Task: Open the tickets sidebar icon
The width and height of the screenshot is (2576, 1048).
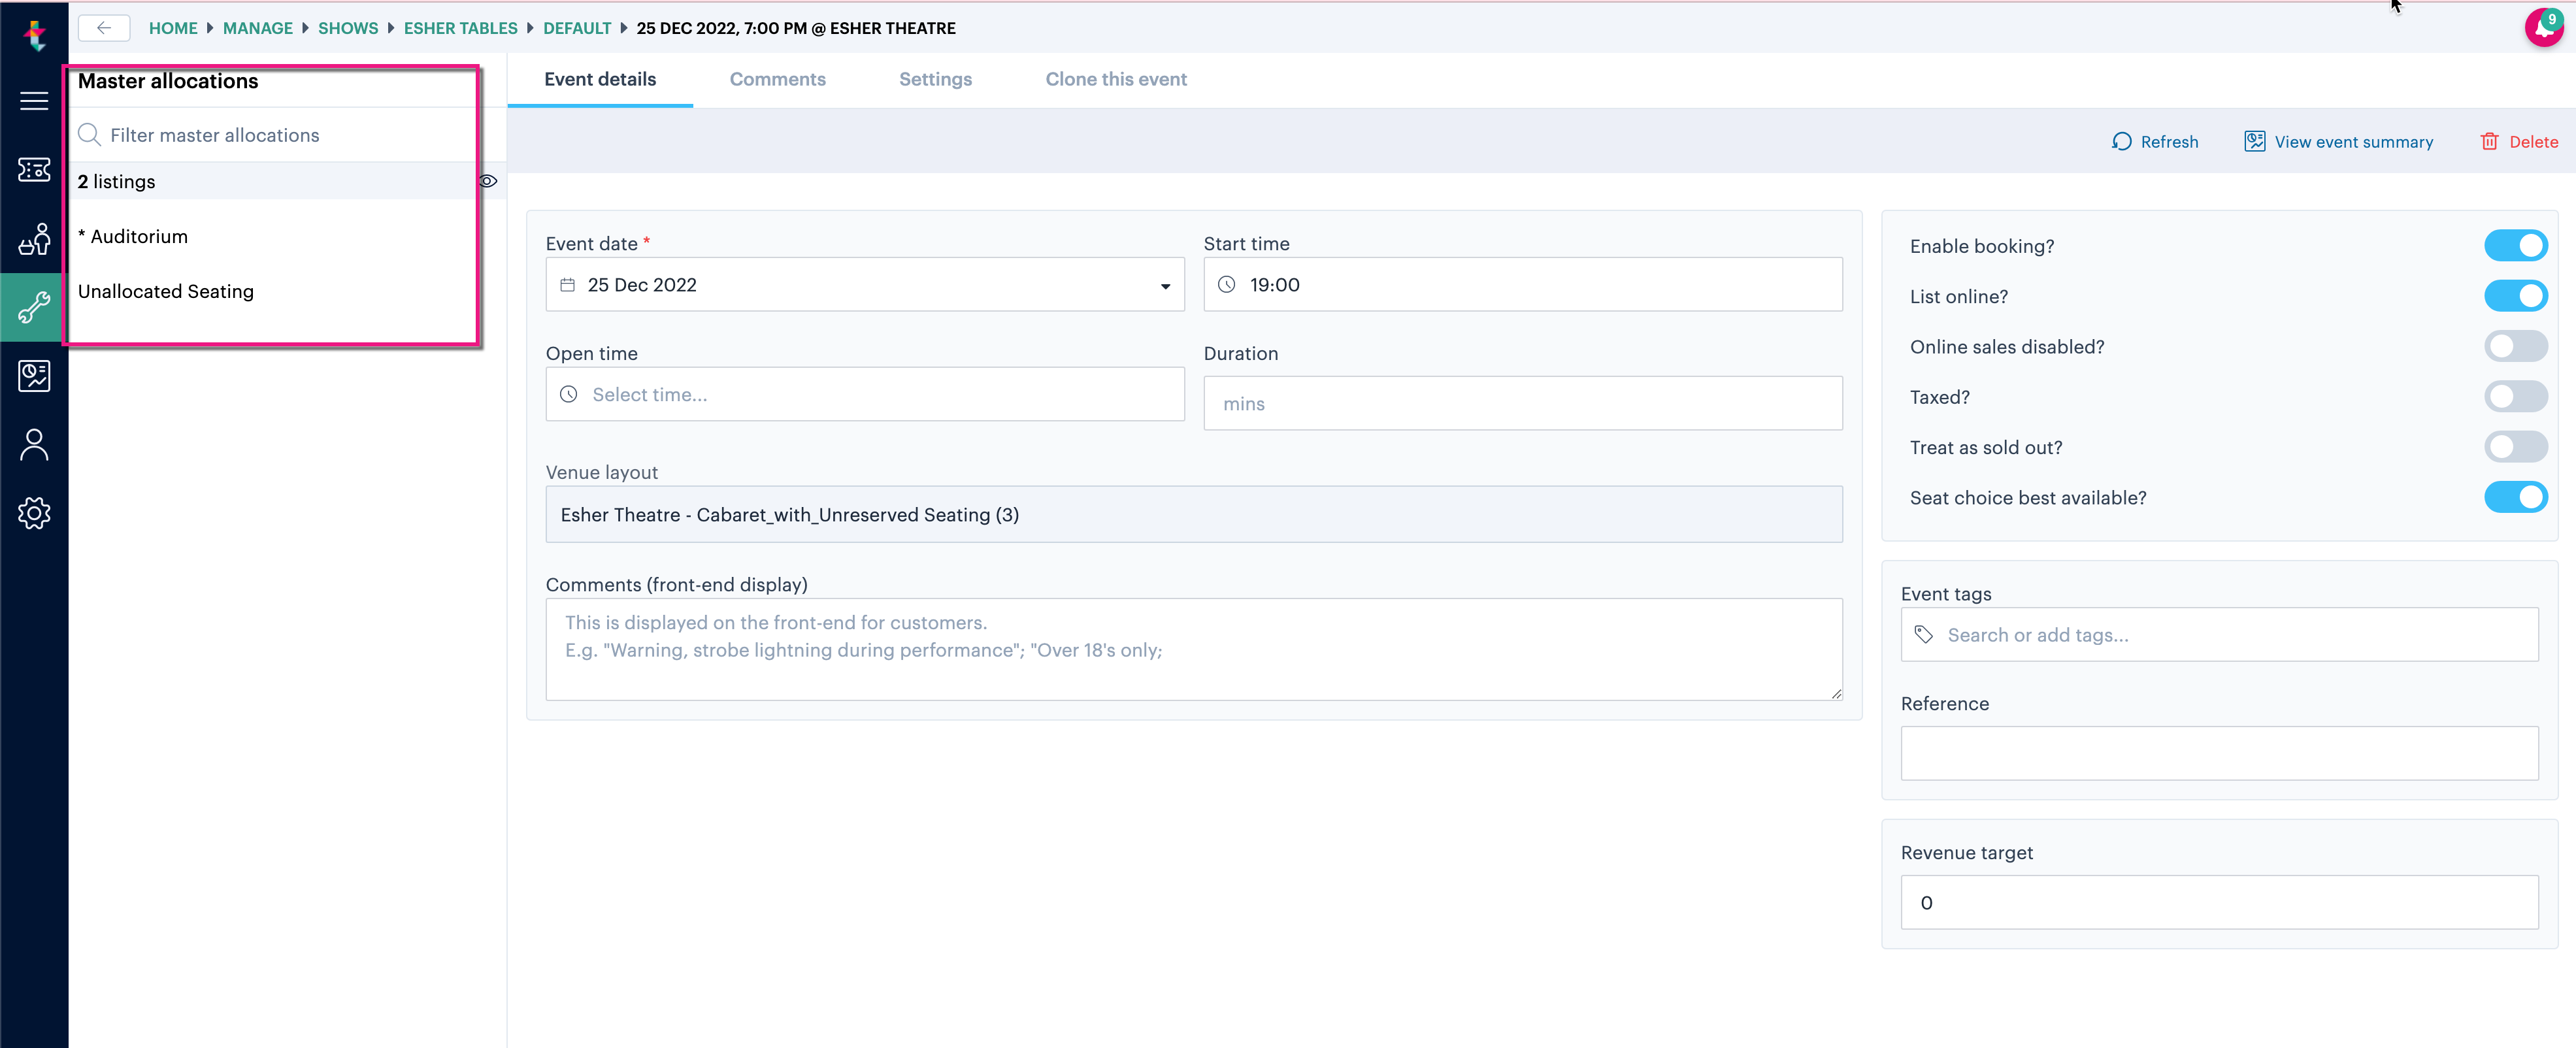Action: [34, 170]
